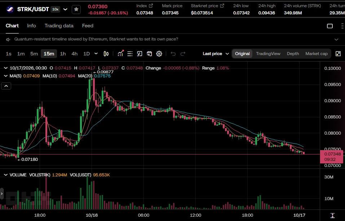345x221 pixels.
Task: Select the 4h interval
Action: [75, 54]
